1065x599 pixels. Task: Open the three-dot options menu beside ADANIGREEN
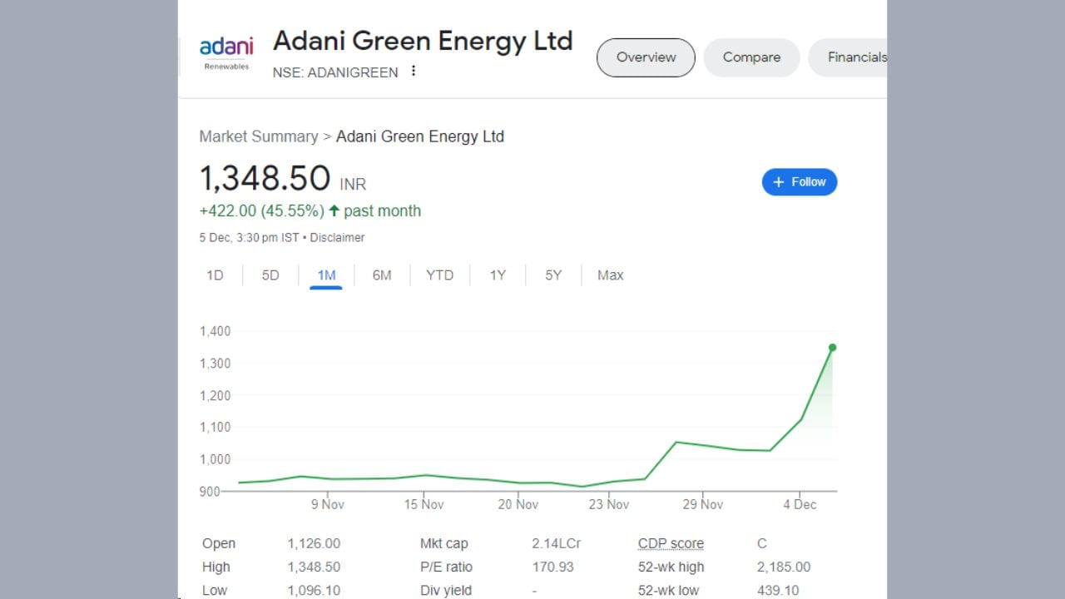[414, 72]
